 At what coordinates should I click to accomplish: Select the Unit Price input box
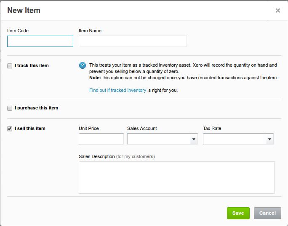point(101,139)
